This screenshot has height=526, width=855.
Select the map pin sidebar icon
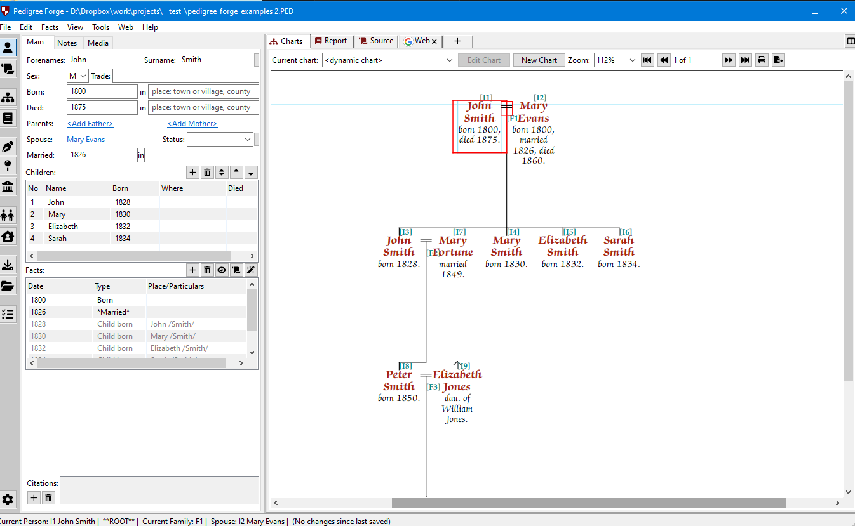[8, 166]
